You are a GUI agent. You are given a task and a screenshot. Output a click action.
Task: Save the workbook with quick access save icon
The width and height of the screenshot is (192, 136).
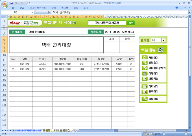point(12,3)
